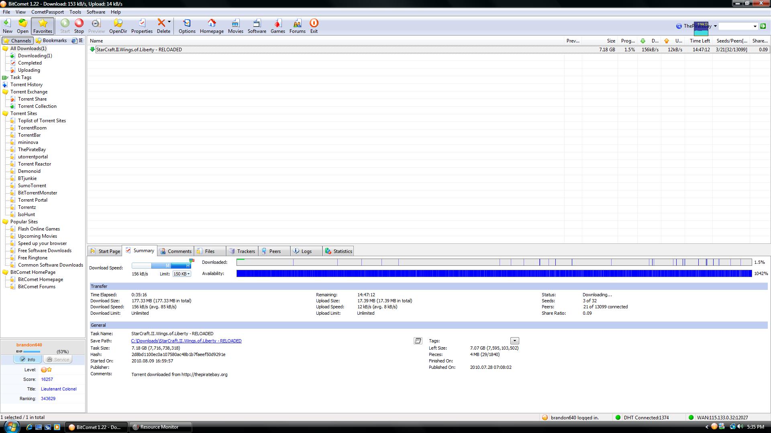771x433 pixels.
Task: Open the Options toolbar icon
Action: 187,26
